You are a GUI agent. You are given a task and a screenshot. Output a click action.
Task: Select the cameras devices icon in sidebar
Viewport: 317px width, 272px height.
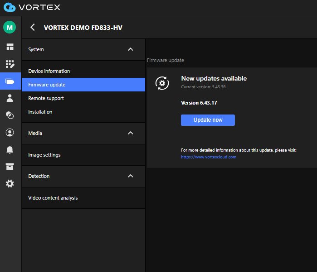[10, 81]
